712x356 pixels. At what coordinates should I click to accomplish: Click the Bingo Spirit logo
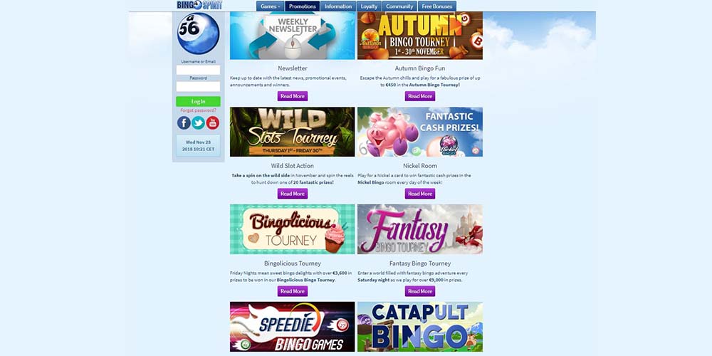[200, 5]
